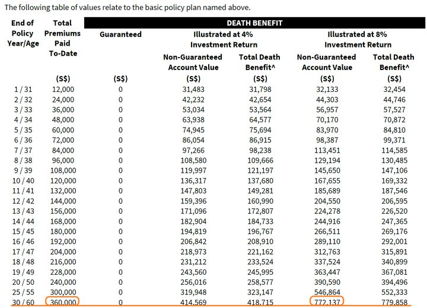Screen dimensions: 427x308
Task: Select the 31,483 account value cell
Action: point(193,90)
